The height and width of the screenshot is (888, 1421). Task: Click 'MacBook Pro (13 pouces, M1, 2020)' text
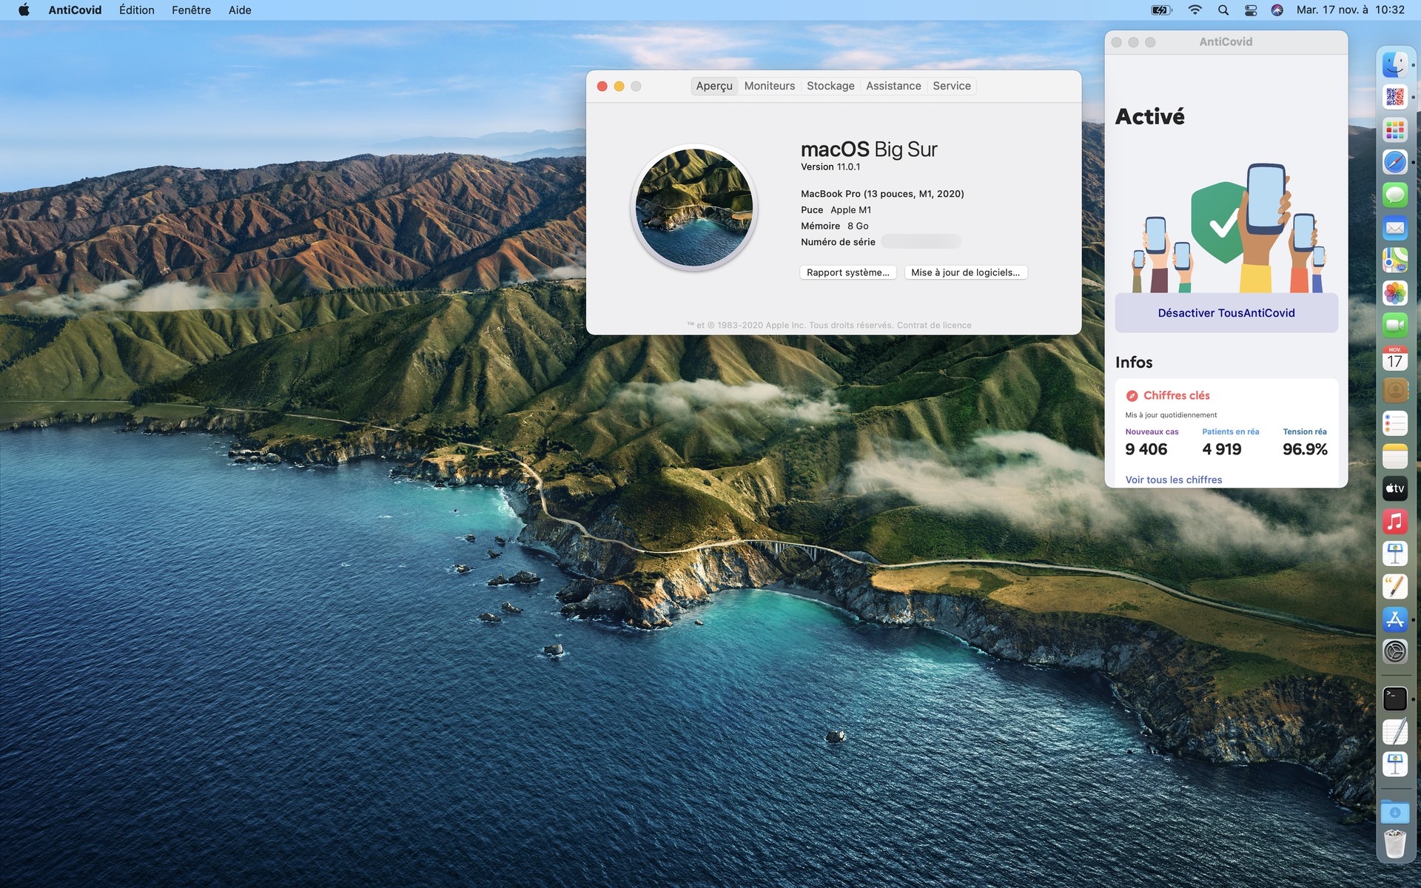[x=882, y=194]
